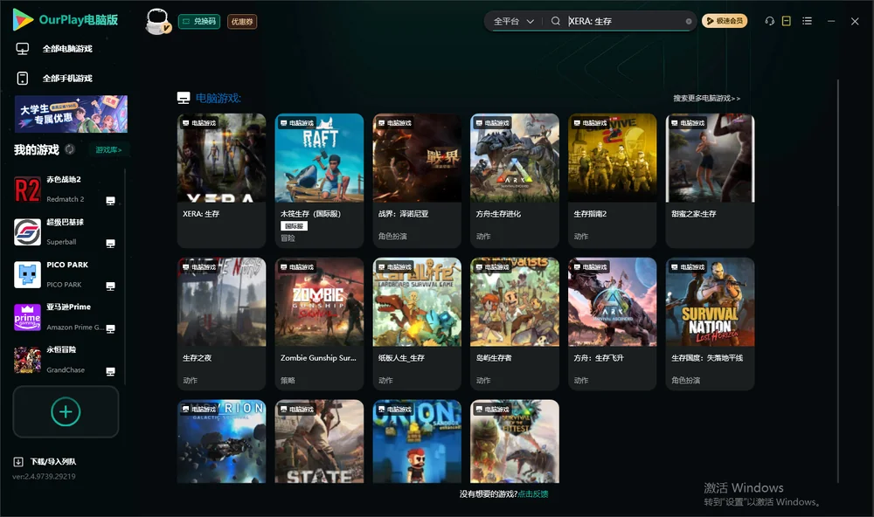Click the 点击反馈 feedback link
The image size is (874, 517).
[x=533, y=494]
